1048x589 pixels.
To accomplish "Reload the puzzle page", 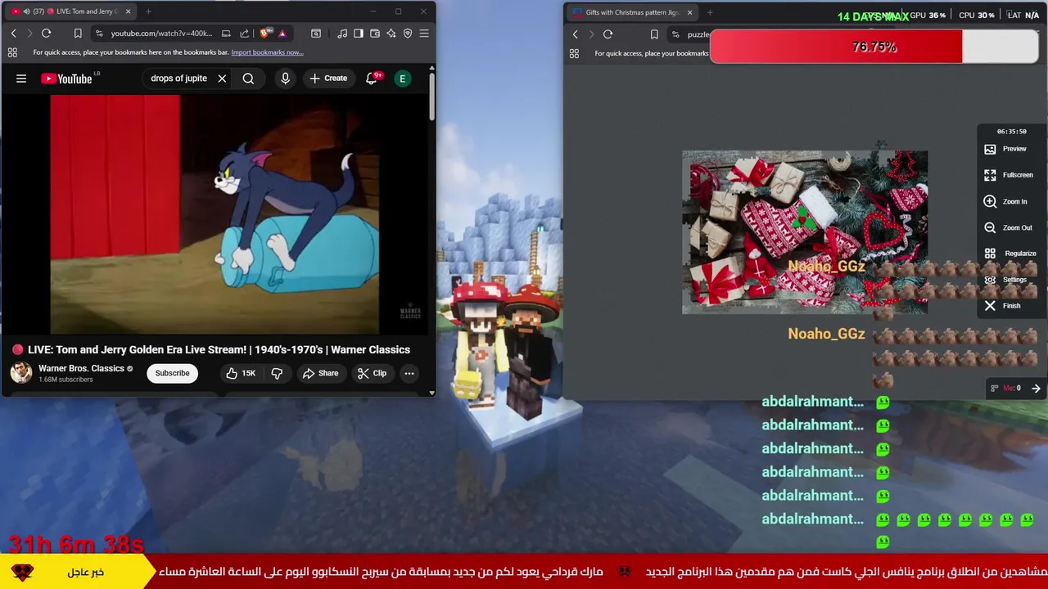I will 608,34.
